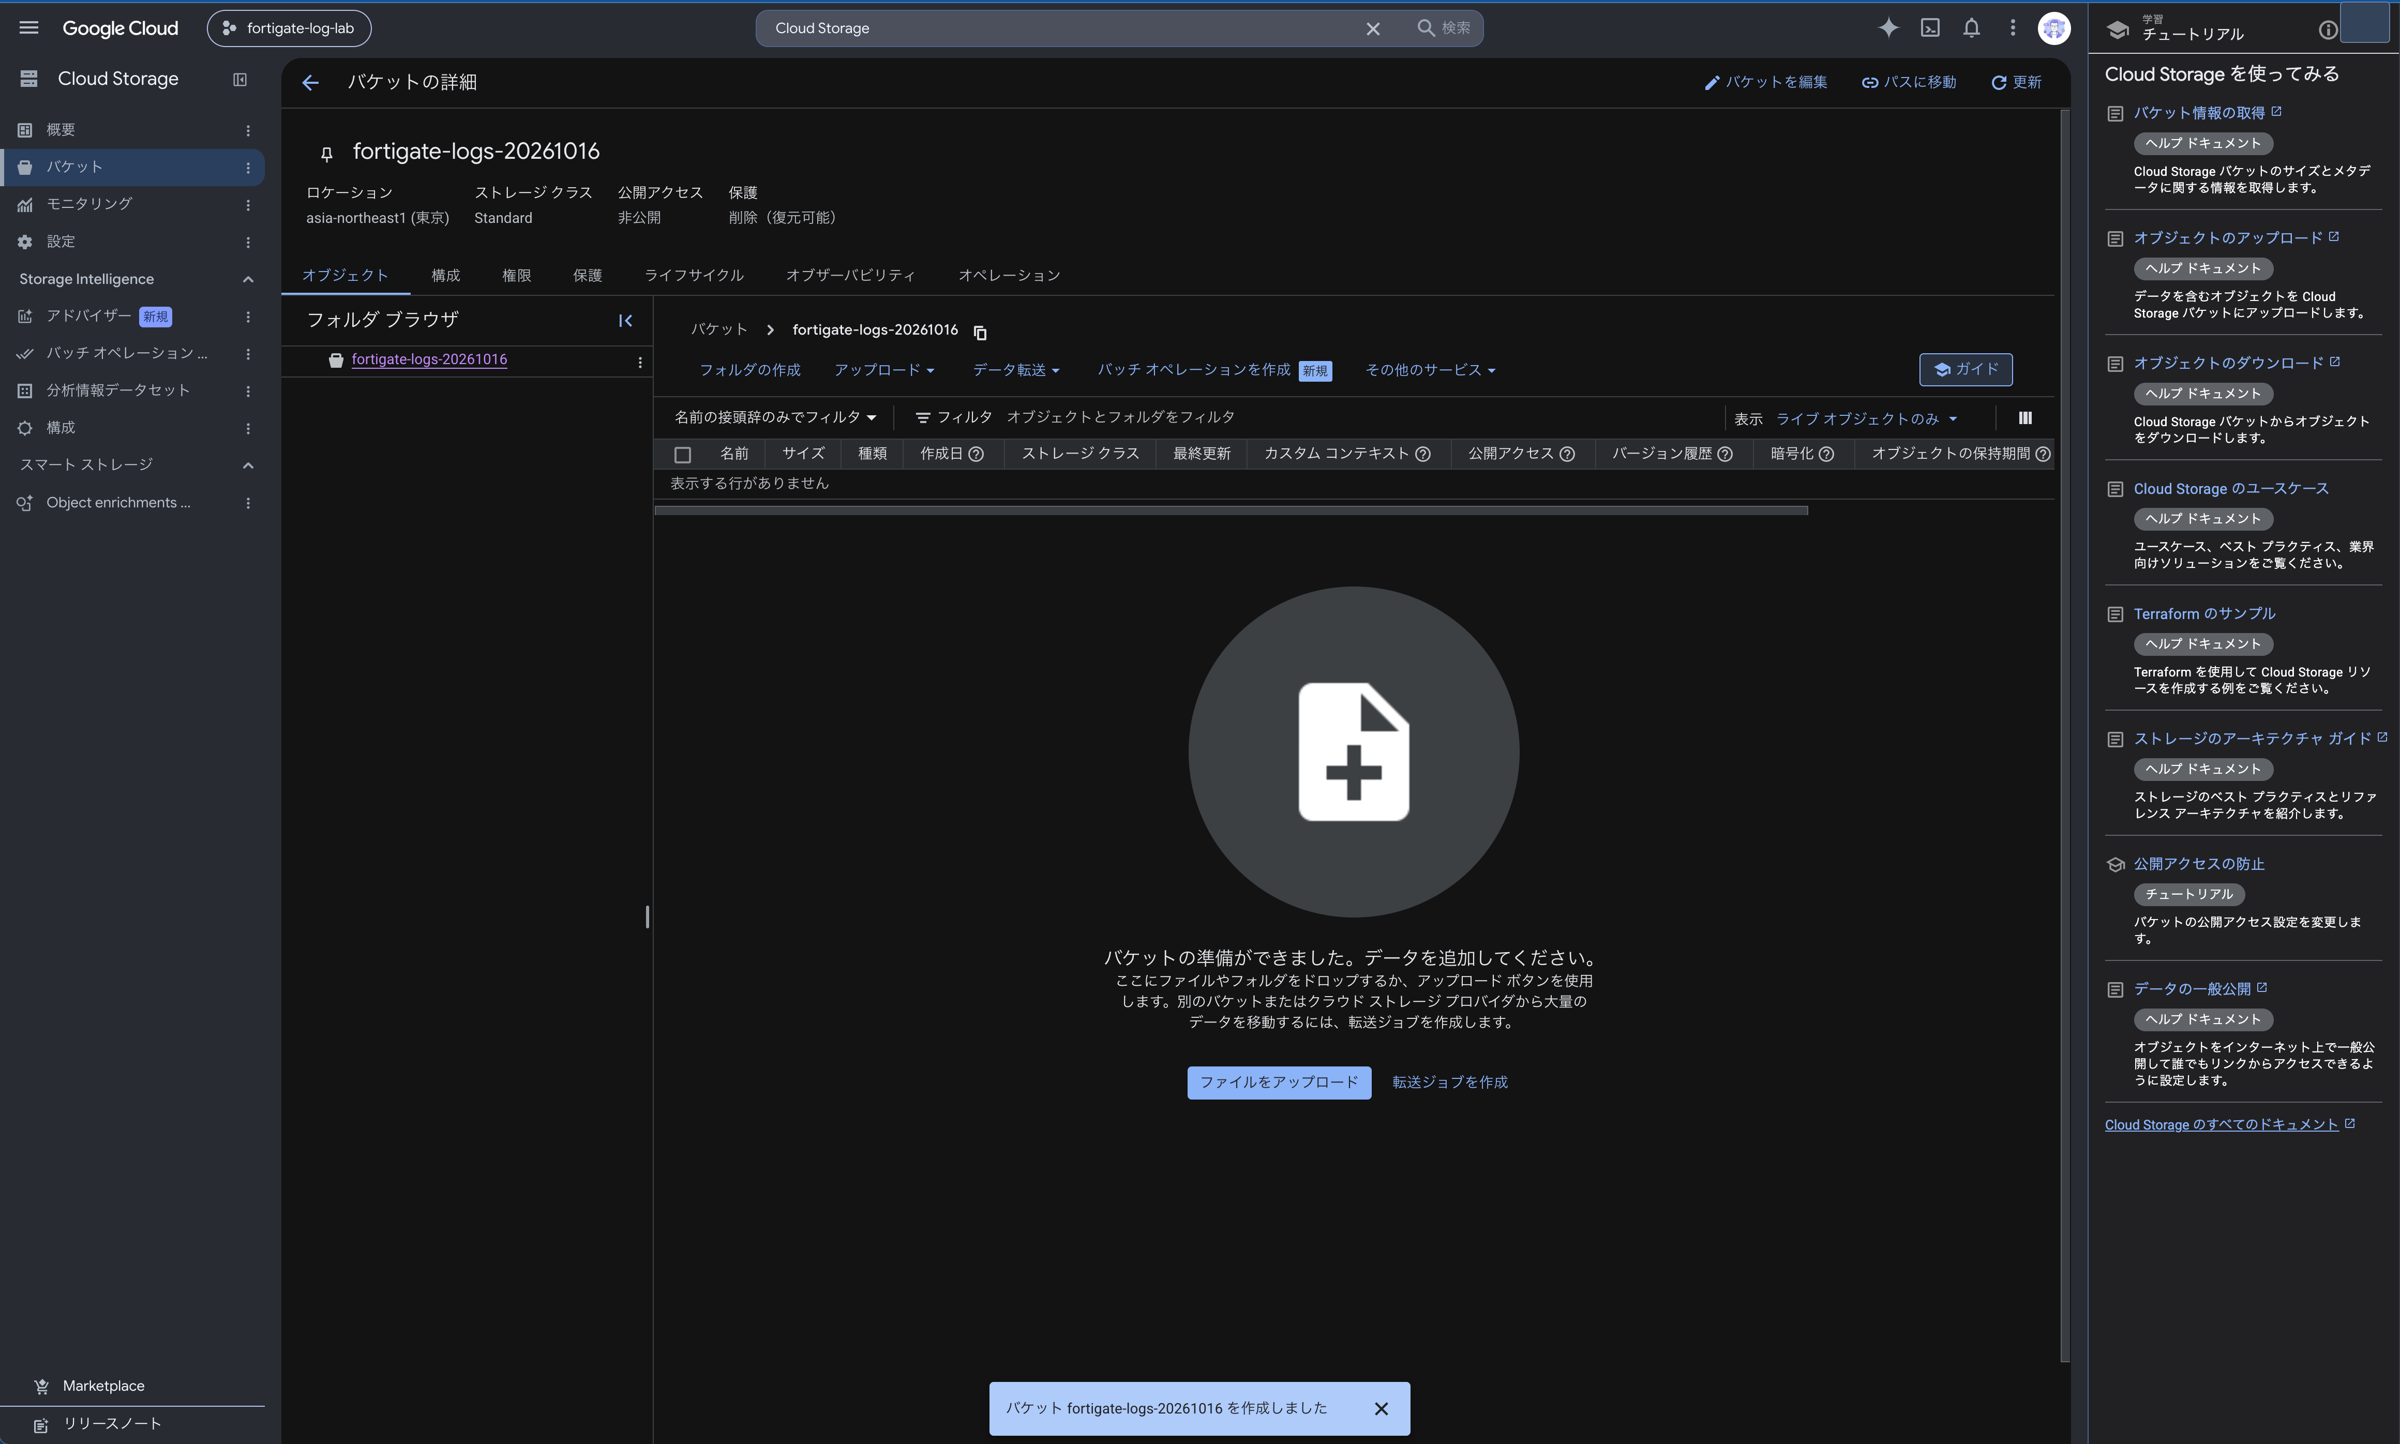Image resolution: width=2400 pixels, height=1444 pixels.
Task: Open tutorial panel info icon
Action: [x=2327, y=30]
